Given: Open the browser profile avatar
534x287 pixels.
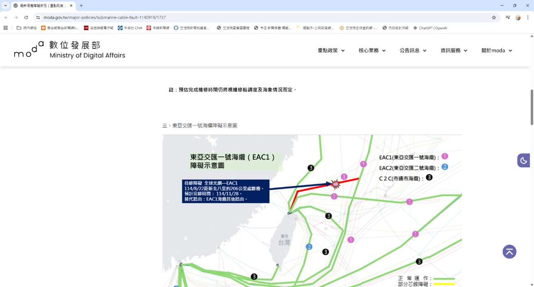Looking at the screenshot, I should tap(518, 17).
